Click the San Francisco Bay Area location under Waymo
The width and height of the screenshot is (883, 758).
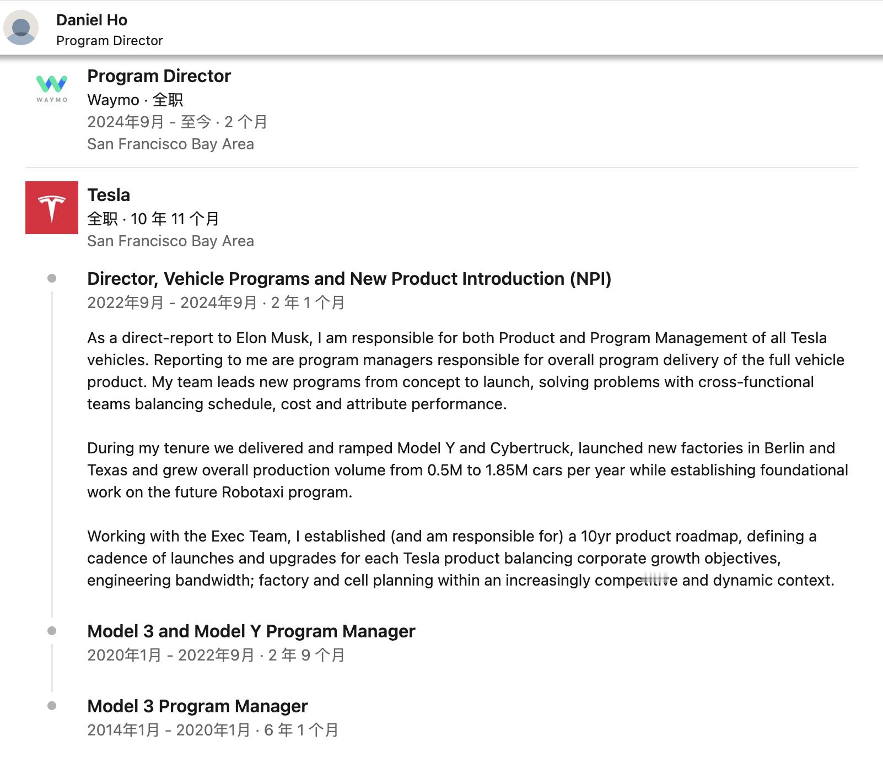coord(170,144)
